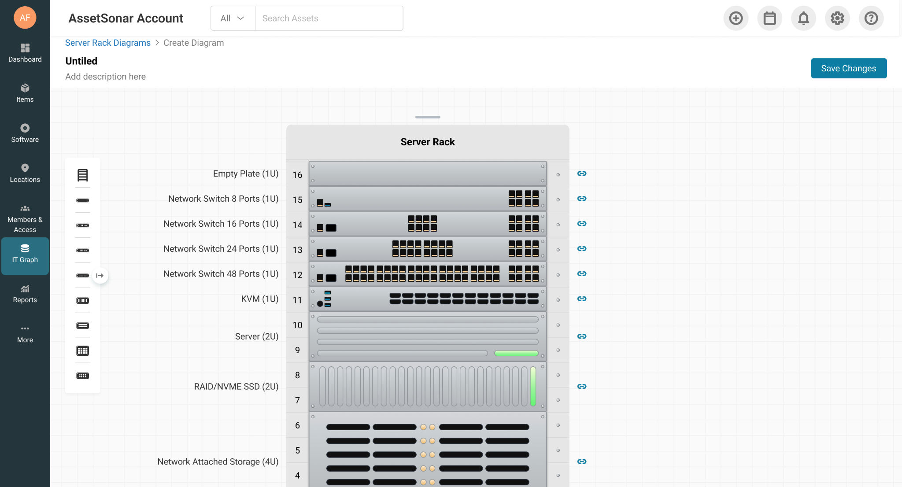Open notifications bell icon
The image size is (902, 487).
[x=804, y=18]
